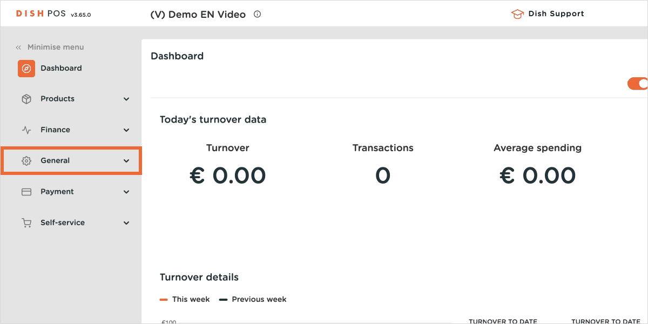Click the Products box icon
Screen dimensions: 648x324
[26, 99]
